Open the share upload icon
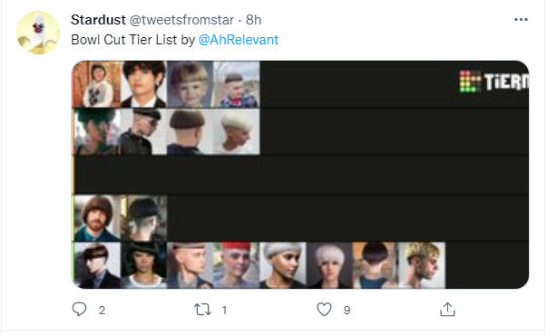This screenshot has width=547, height=335. tap(447, 310)
